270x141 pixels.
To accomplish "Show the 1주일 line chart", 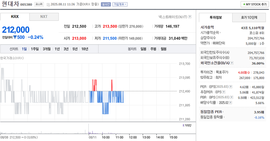I will 35,49.
